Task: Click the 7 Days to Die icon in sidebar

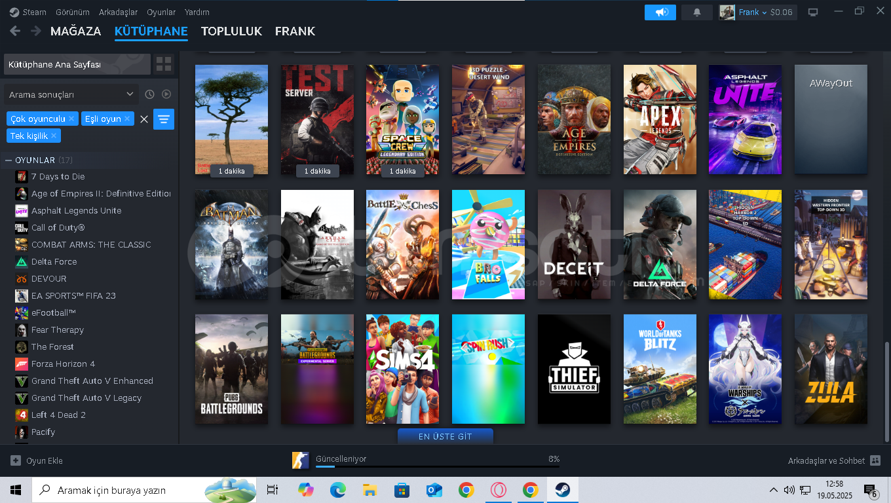Action: click(x=22, y=176)
